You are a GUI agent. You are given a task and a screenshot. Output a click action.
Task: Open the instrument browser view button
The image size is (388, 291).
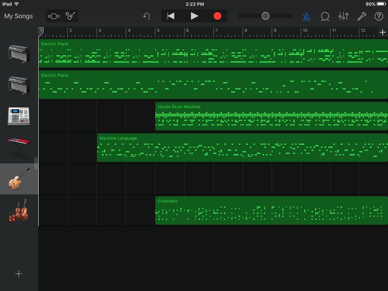(54, 16)
